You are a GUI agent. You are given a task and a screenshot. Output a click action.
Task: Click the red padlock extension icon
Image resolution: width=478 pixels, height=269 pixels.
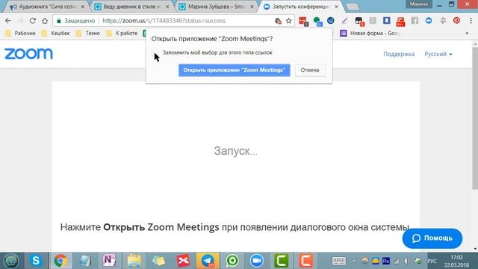point(400,21)
